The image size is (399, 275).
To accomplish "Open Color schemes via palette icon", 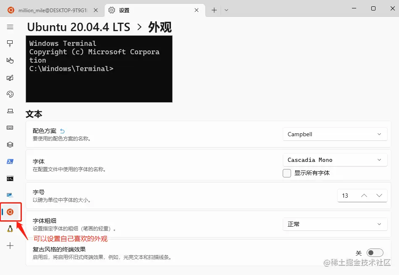I will coord(10,94).
